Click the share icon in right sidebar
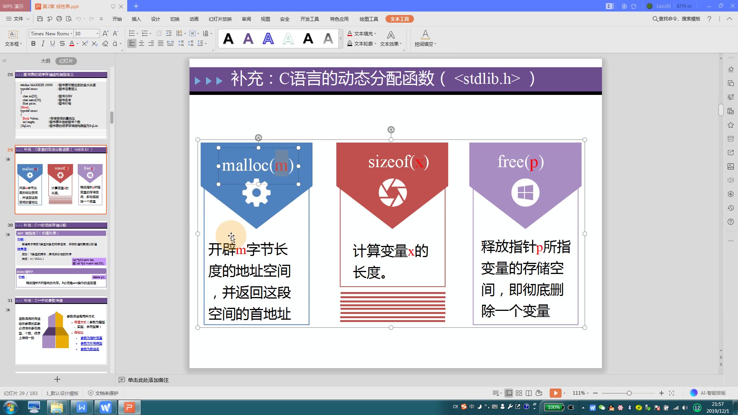 731,153
